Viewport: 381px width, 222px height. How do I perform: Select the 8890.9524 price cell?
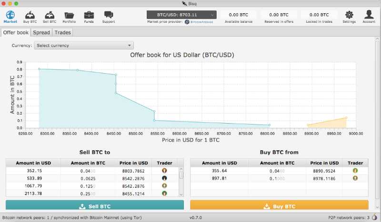coord(324,171)
